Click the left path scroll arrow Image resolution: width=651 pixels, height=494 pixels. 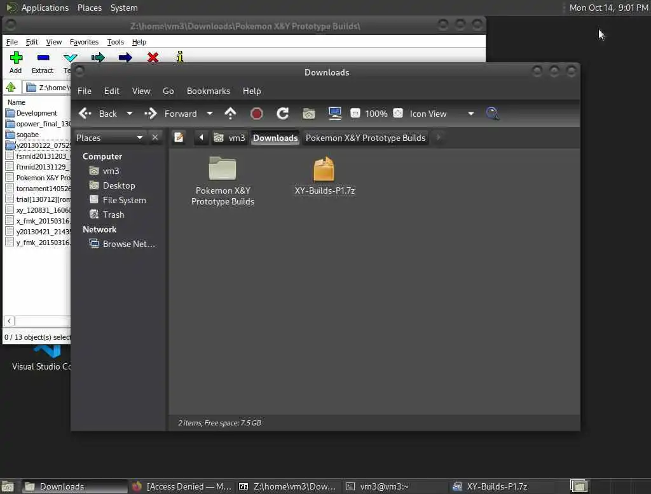click(202, 137)
